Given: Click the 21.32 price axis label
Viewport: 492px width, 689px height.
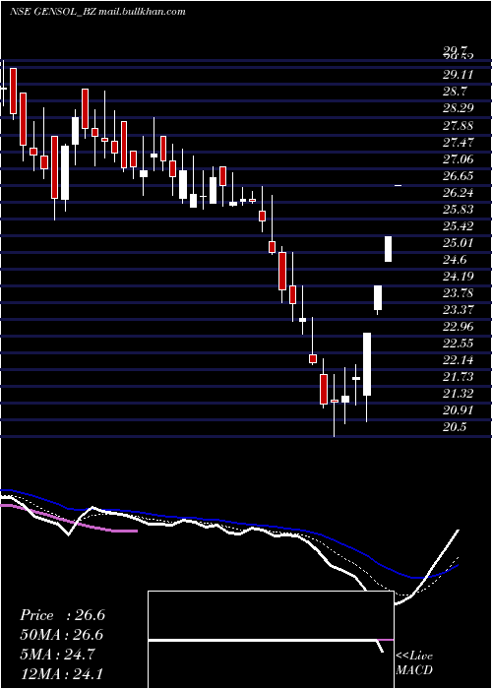Looking at the screenshot, I should point(459,394).
